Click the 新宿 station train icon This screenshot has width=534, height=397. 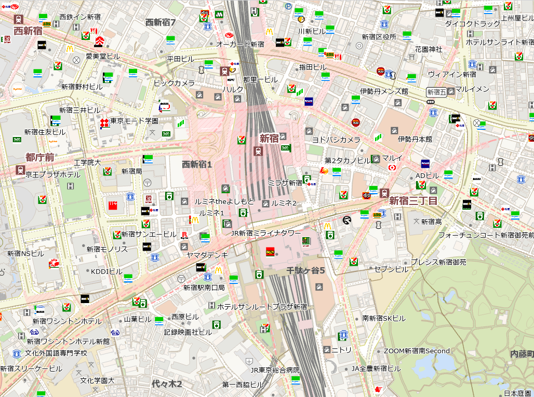[258, 150]
